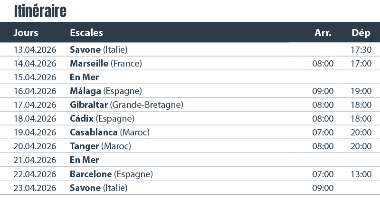Select the Dép column header
This screenshot has width=380, height=210.
tap(361, 33)
